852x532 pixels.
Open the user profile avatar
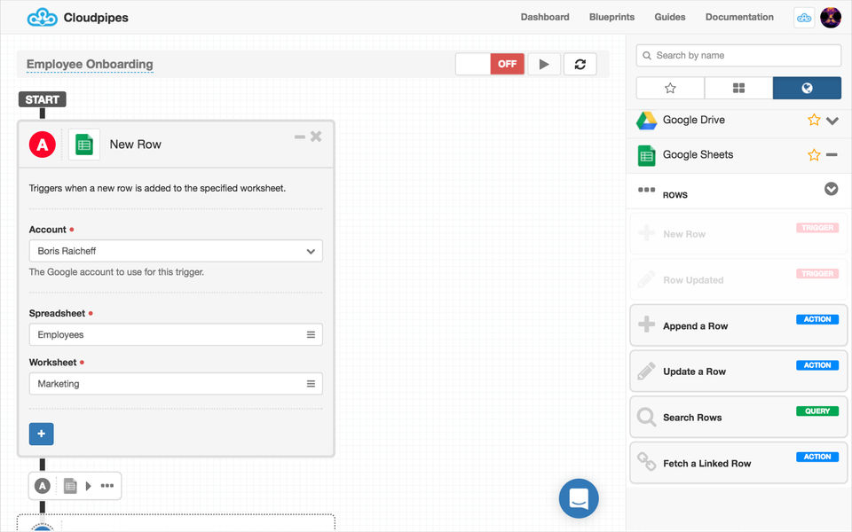tap(831, 18)
